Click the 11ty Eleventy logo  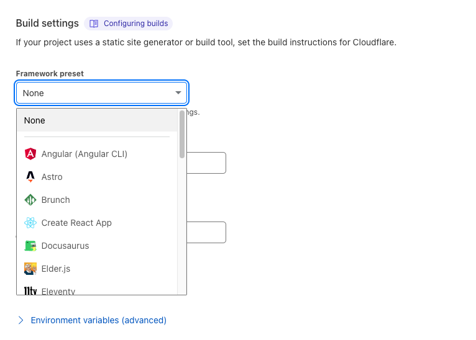tap(30, 290)
